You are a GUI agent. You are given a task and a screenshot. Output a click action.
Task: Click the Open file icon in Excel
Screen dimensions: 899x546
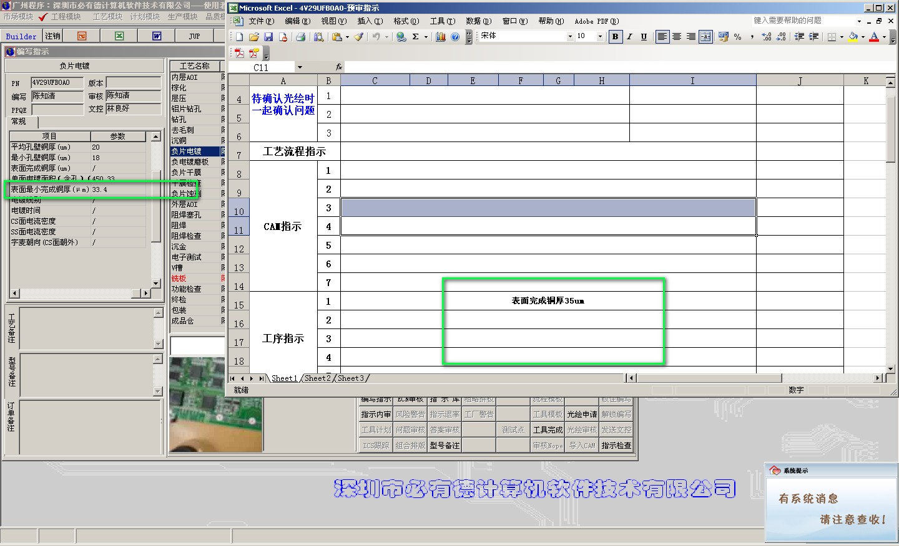(254, 37)
